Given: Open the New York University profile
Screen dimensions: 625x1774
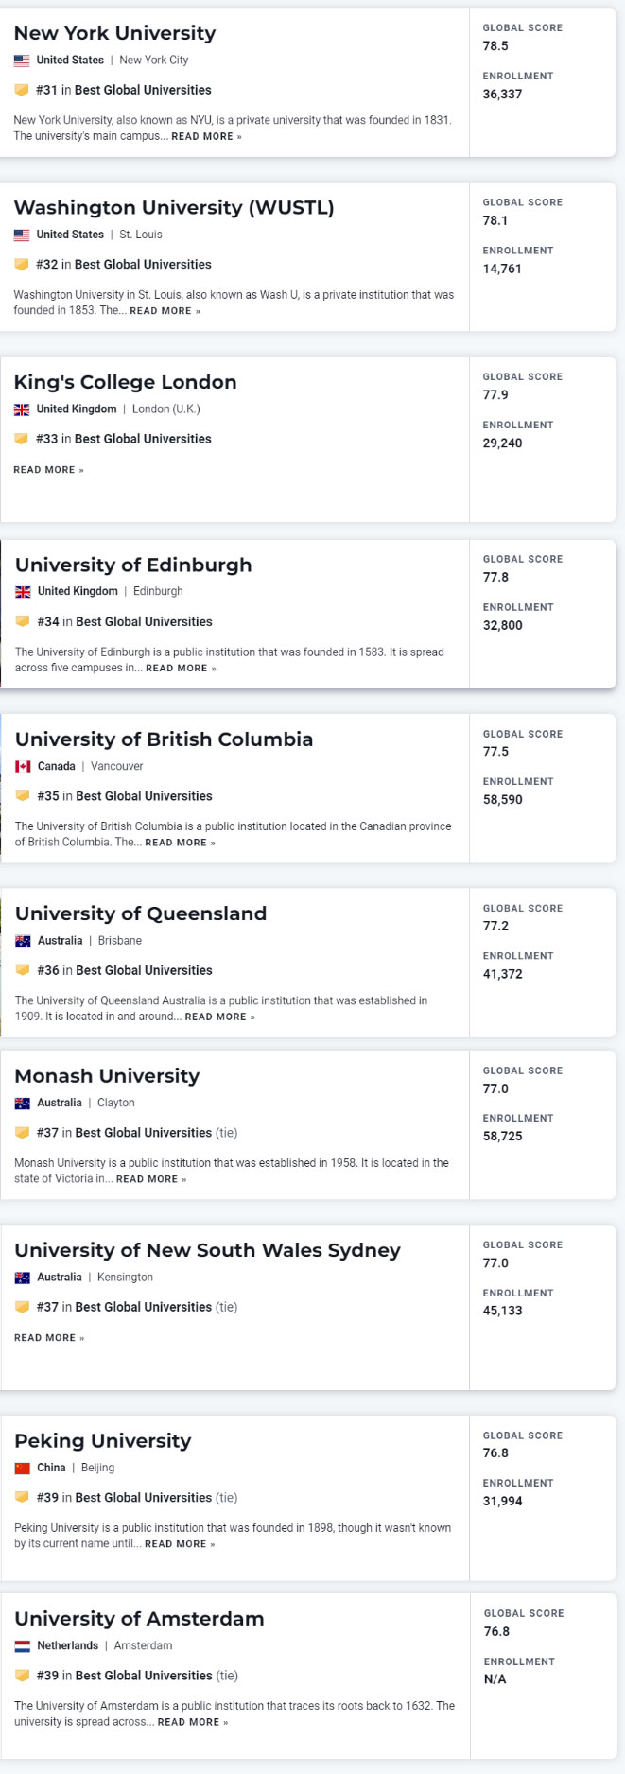Looking at the screenshot, I should (x=114, y=33).
